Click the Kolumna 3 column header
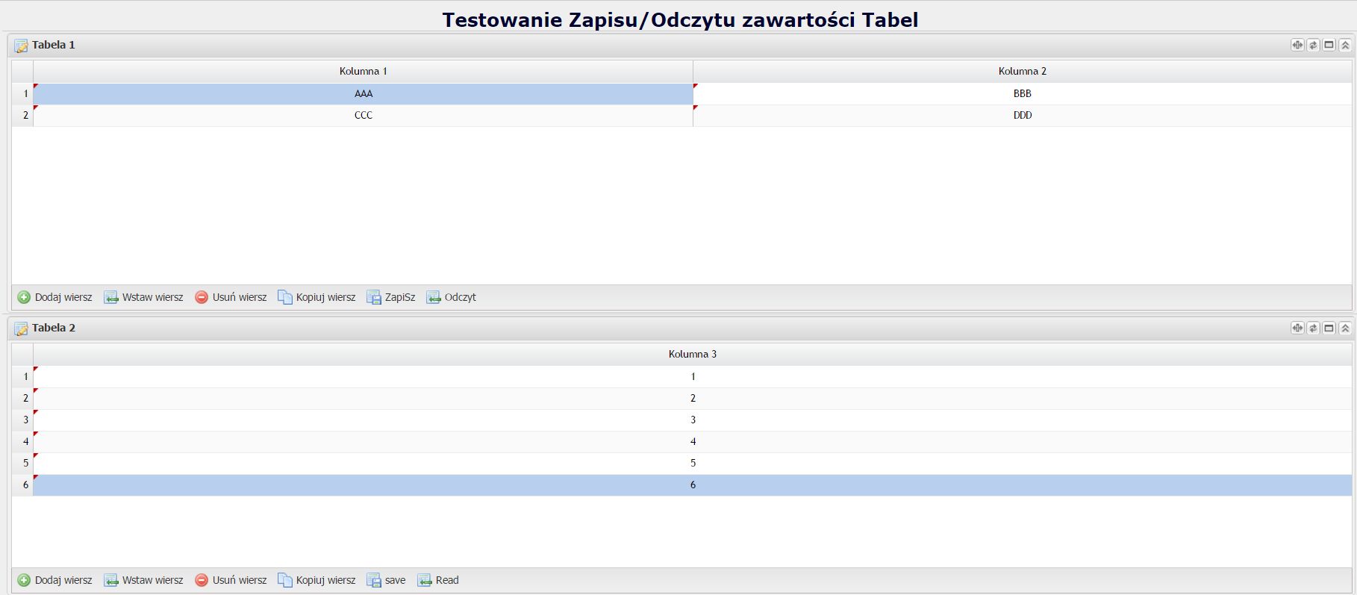Screen dimensions: 1357x595 click(x=692, y=354)
